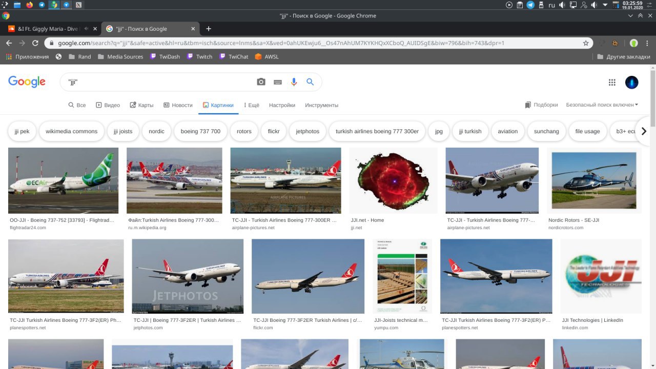656x369 pixels.
Task: Switch to the Видео tab
Action: (108, 105)
